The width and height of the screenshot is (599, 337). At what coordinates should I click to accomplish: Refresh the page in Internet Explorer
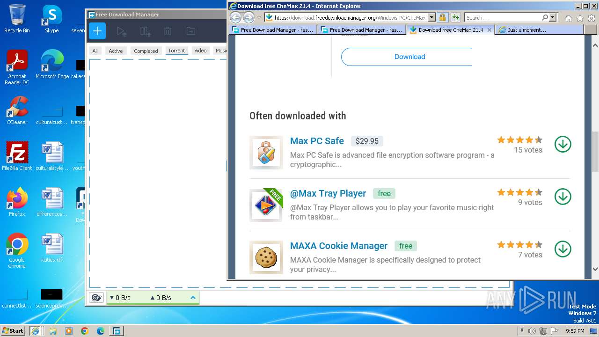[x=456, y=18]
